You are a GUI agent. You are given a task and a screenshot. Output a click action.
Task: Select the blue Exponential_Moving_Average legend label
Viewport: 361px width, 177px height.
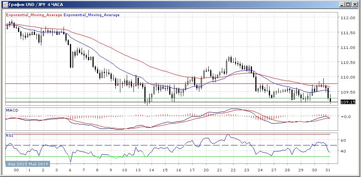coord(92,15)
